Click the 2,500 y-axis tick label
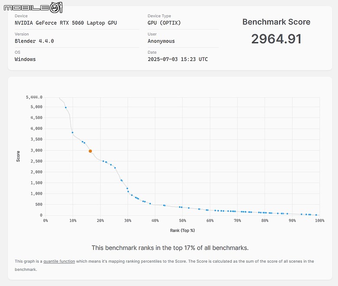Screen dimensions: 338x286 (36, 161)
